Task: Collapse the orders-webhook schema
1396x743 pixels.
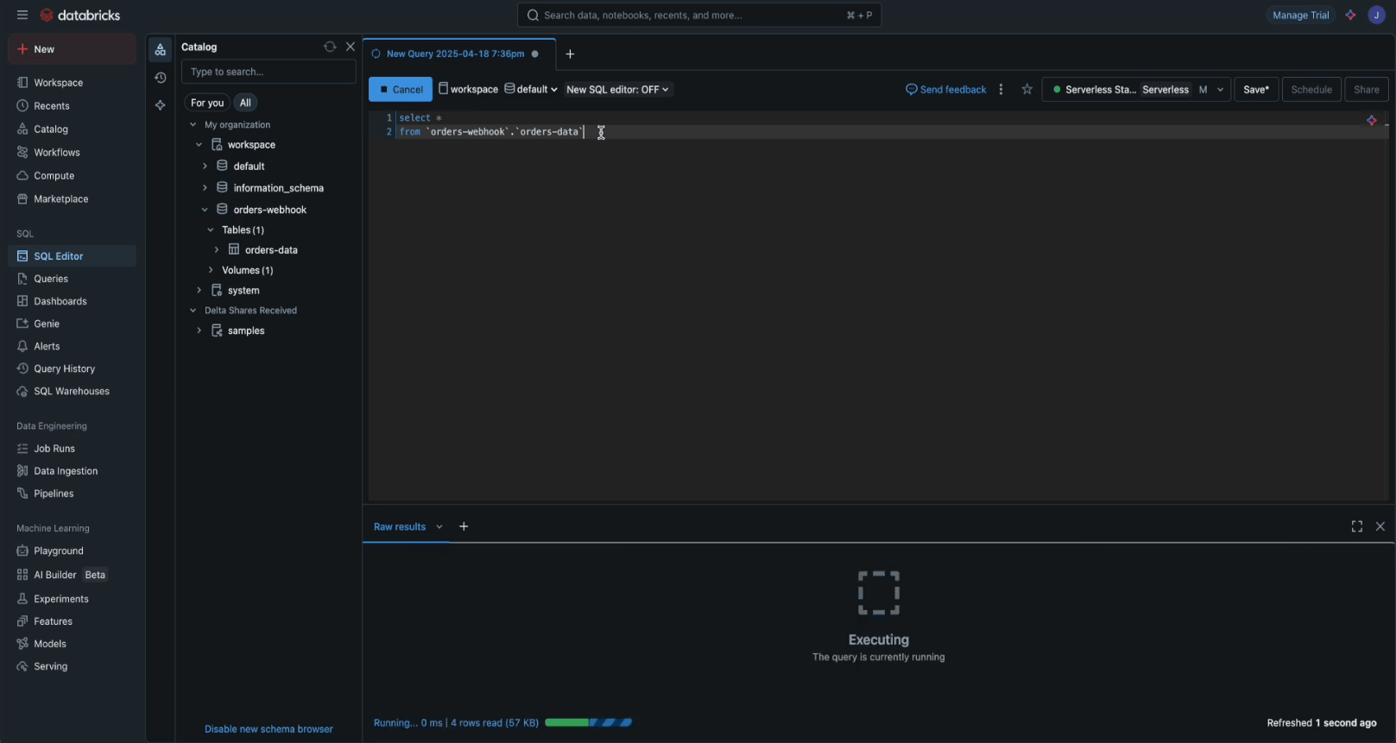Action: click(205, 210)
